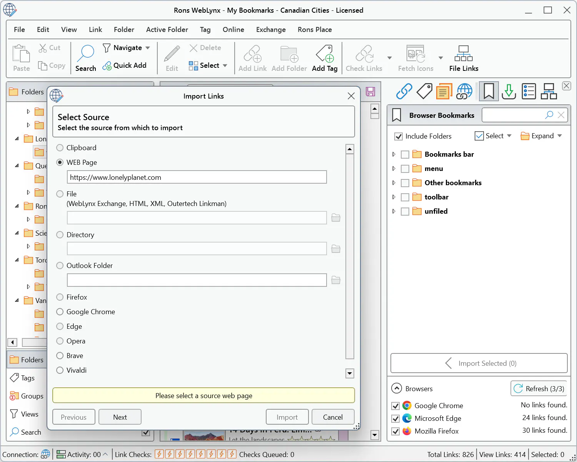
Task: Click the Quick Add toolbar item
Action: click(124, 65)
